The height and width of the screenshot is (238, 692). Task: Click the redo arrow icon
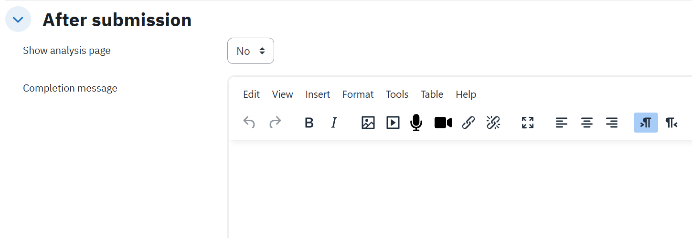[275, 123]
